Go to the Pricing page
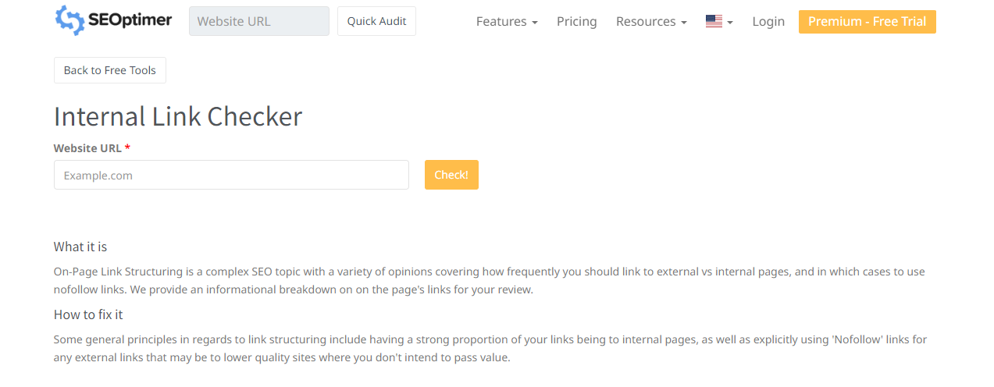Viewport: 994px width, 387px height. pos(576,22)
